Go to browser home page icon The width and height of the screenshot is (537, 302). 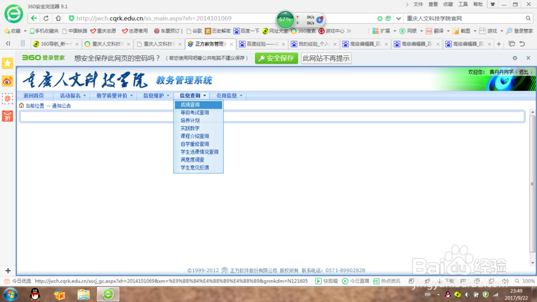[x=58, y=18]
